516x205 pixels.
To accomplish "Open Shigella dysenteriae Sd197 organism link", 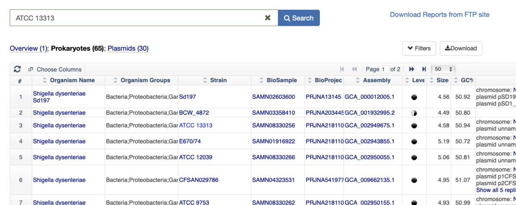I will point(59,97).
